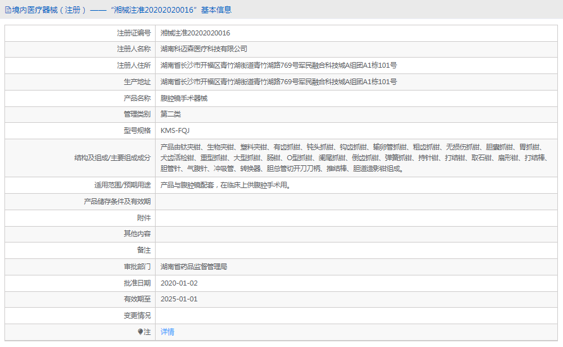This screenshot has height=347, width=563.
Task: Click the 产品储存条件及有效期 label
Action: [117, 202]
